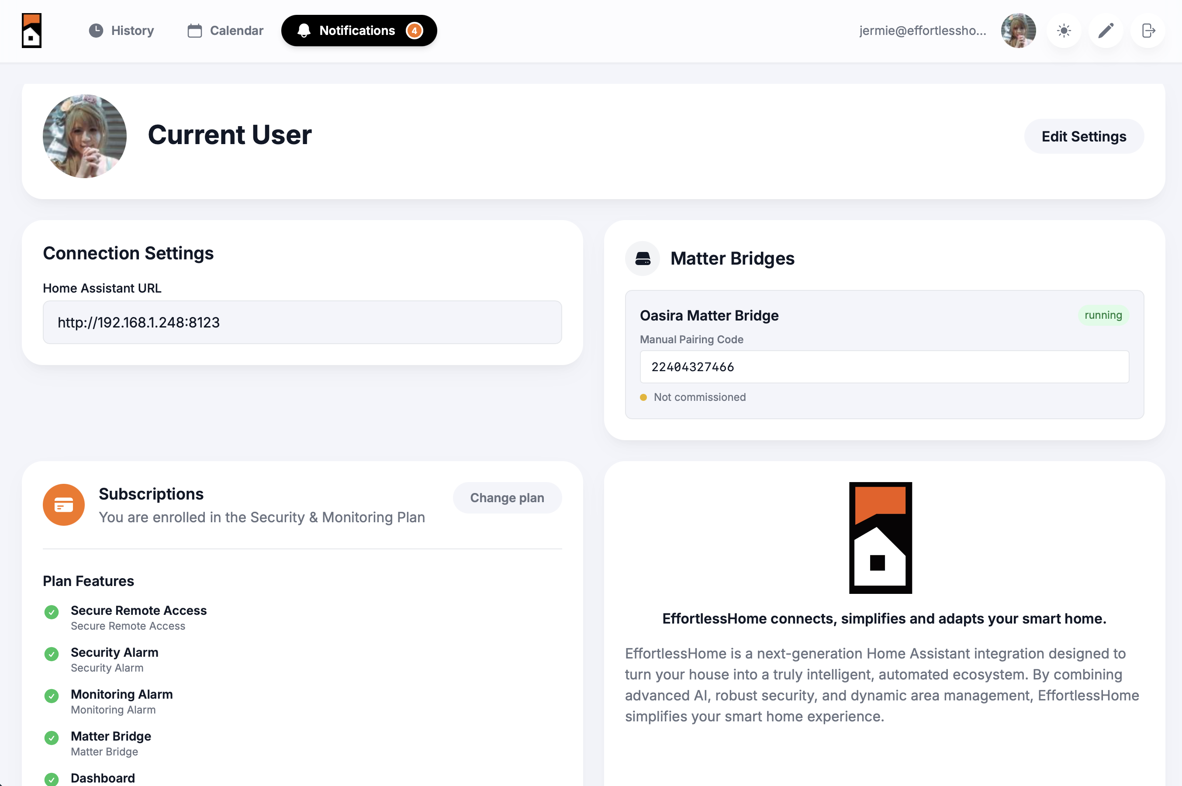1182x786 pixels.
Task: Click the logout icon in header
Action: 1148,31
